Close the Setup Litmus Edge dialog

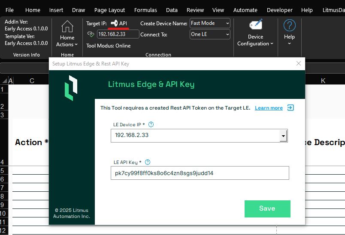click(x=299, y=63)
